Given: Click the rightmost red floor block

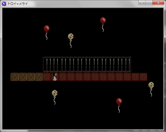Looking at the screenshot, I should click(x=143, y=77).
